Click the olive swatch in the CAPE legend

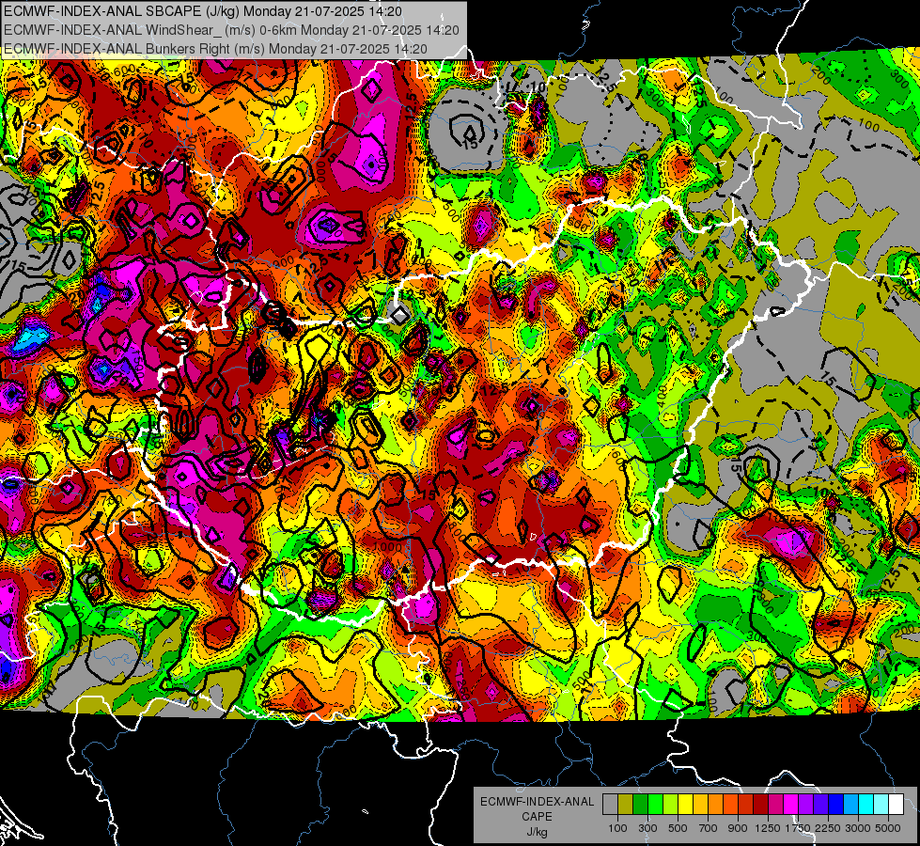click(626, 805)
